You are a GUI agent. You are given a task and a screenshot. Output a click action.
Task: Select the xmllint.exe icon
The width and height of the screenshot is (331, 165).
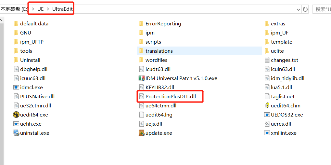(267, 133)
